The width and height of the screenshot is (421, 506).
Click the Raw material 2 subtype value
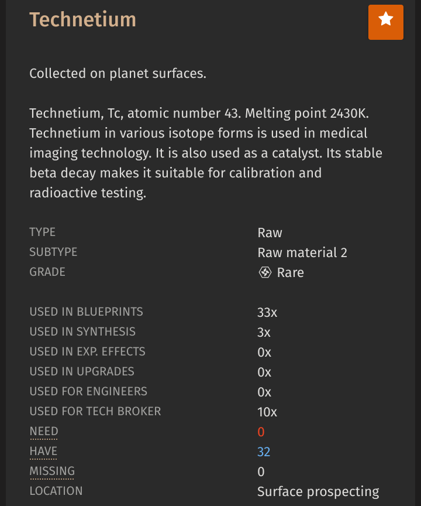[302, 252]
